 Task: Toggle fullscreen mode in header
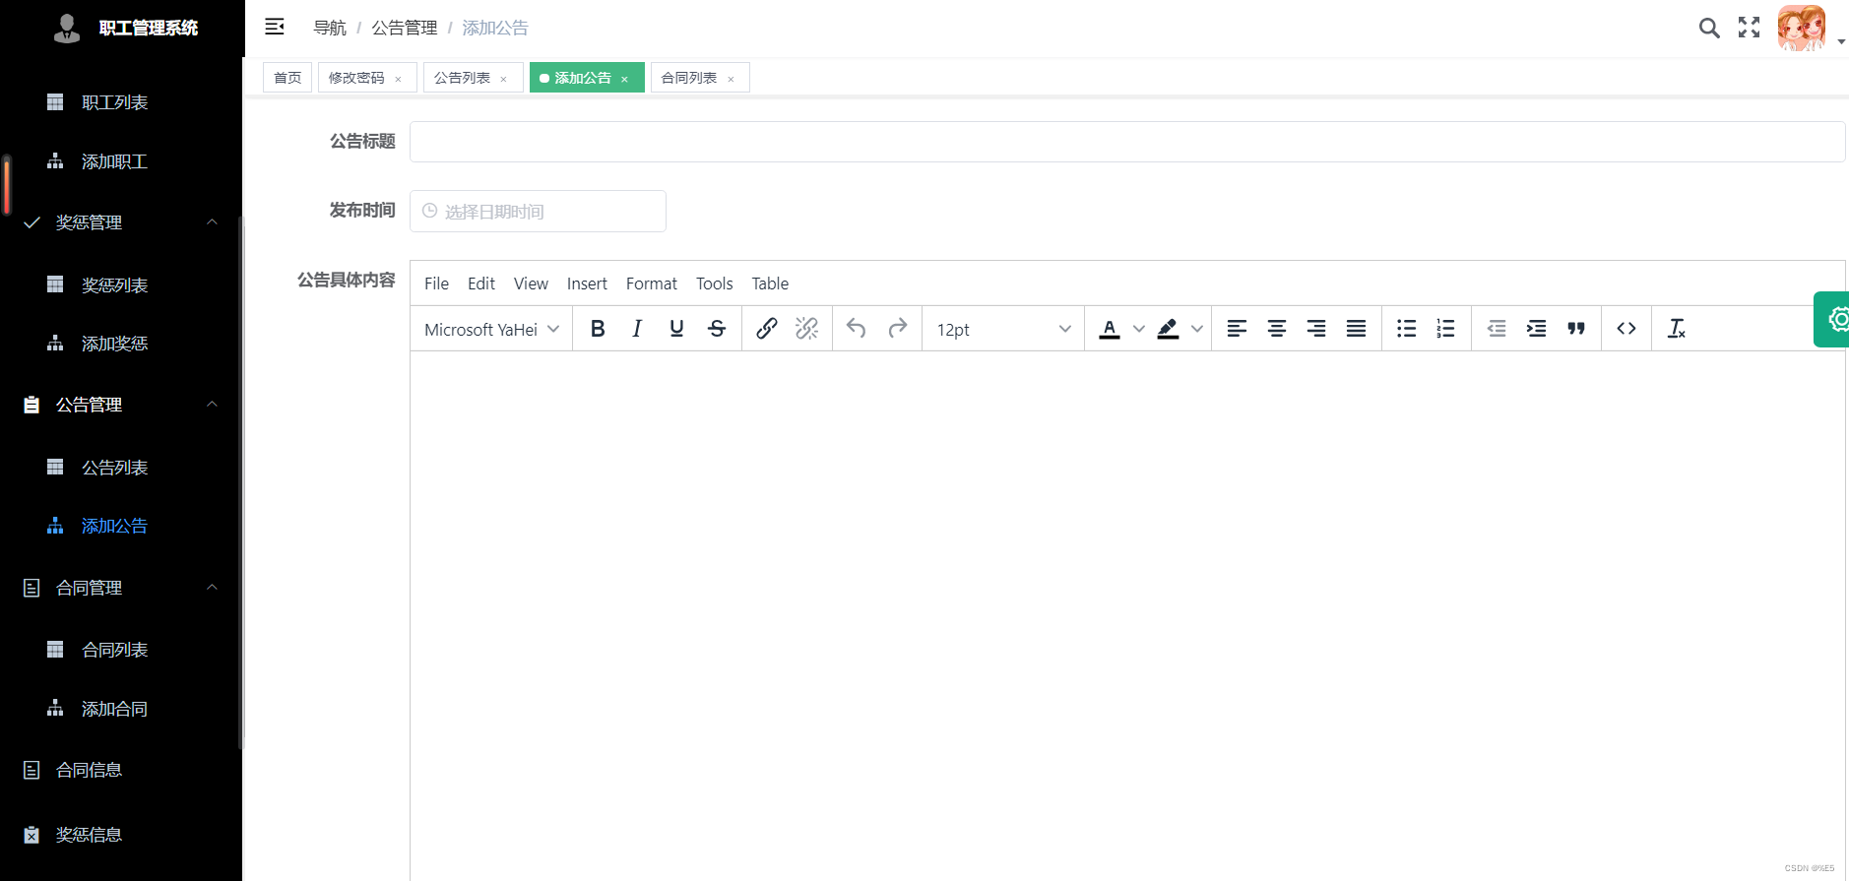pyautogui.click(x=1749, y=28)
